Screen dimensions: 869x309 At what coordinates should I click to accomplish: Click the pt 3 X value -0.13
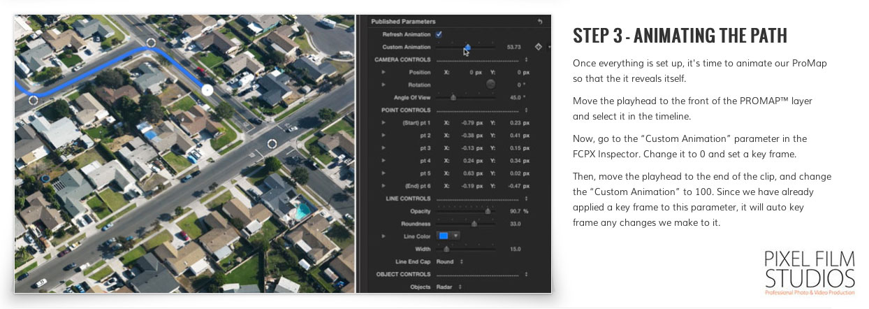468,148
